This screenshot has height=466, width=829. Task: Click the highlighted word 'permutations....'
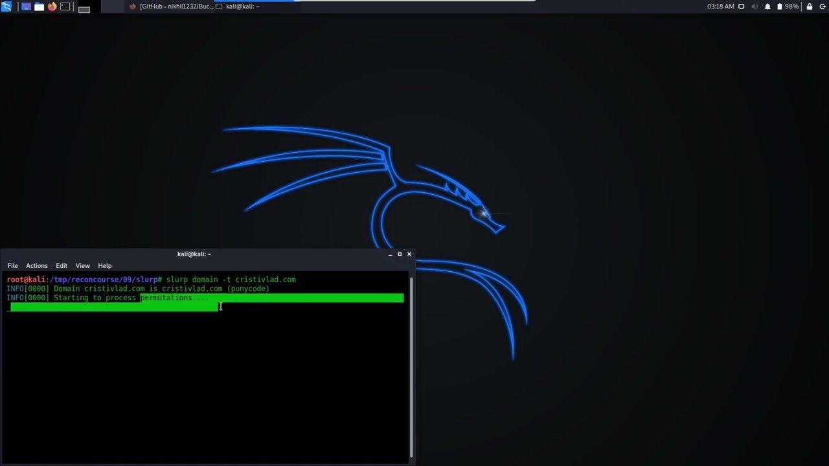coord(175,298)
